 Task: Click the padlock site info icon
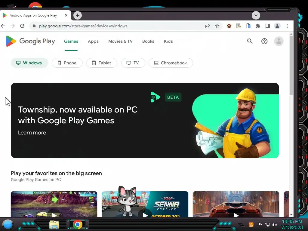[34, 26]
